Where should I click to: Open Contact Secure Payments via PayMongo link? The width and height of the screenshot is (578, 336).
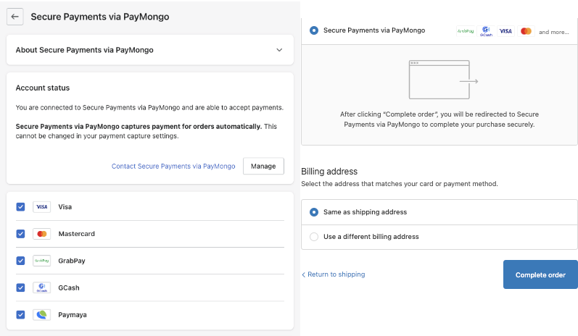(173, 167)
